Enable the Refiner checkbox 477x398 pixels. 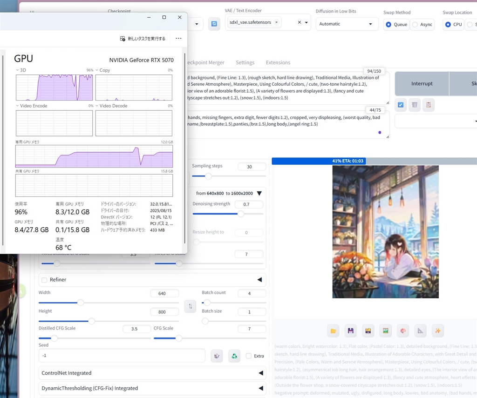pos(45,280)
